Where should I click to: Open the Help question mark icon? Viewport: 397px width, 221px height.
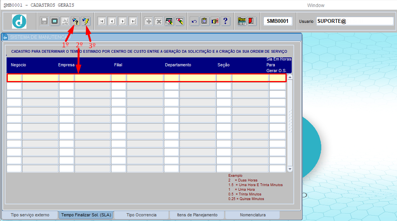(x=225, y=21)
